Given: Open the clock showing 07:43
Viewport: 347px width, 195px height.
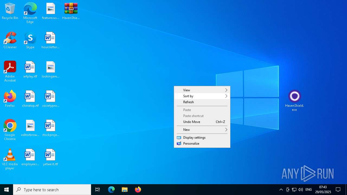Looking at the screenshot, I should pyautogui.click(x=323, y=190).
